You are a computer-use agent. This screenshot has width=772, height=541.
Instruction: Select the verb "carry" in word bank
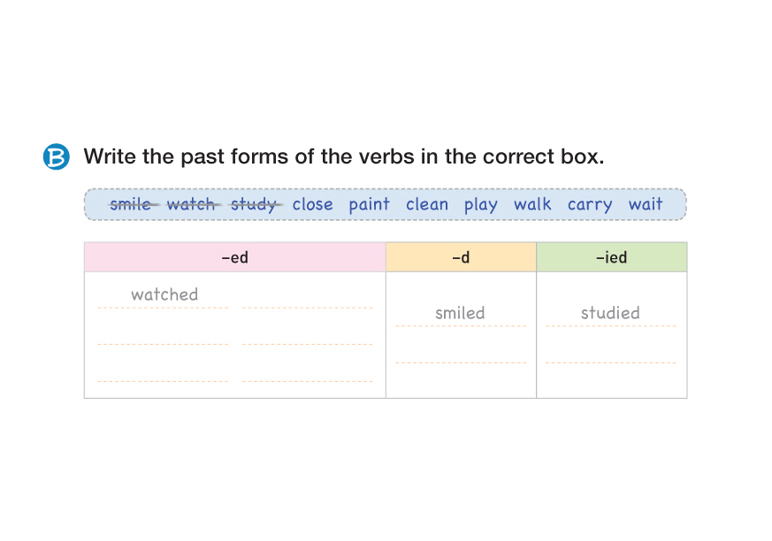point(590,204)
